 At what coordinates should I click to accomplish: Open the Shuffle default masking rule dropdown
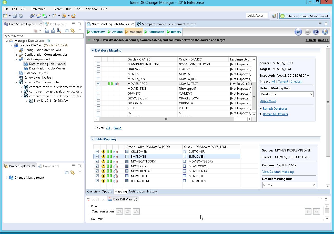click(289, 185)
